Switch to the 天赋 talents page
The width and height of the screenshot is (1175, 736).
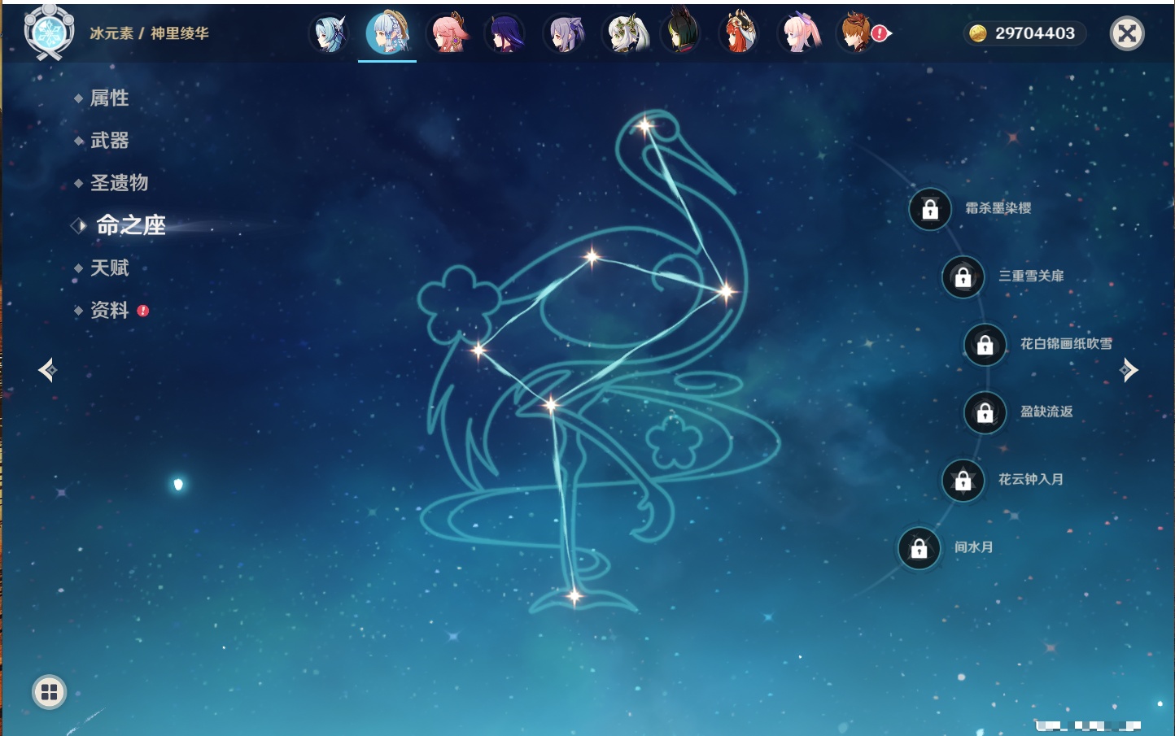pos(109,268)
